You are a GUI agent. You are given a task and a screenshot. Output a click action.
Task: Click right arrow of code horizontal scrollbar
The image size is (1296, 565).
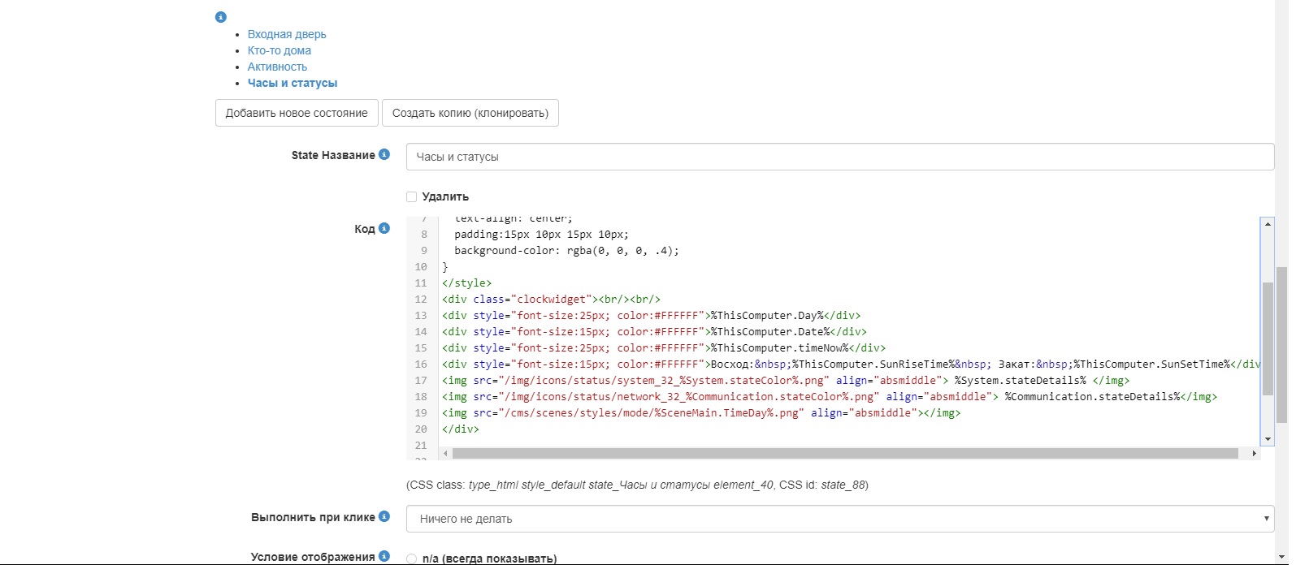click(1256, 454)
